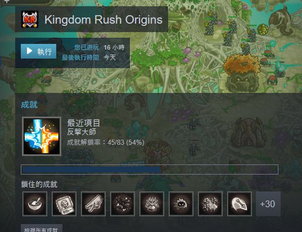Click the 鎖住的成就 locked achievements label
Viewport: 302px width, 232px height.
(39, 184)
